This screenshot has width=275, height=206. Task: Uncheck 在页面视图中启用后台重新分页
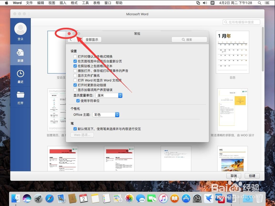click(75, 61)
